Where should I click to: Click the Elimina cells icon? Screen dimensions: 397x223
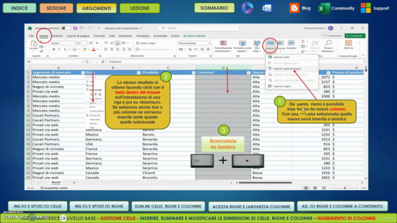point(280,43)
